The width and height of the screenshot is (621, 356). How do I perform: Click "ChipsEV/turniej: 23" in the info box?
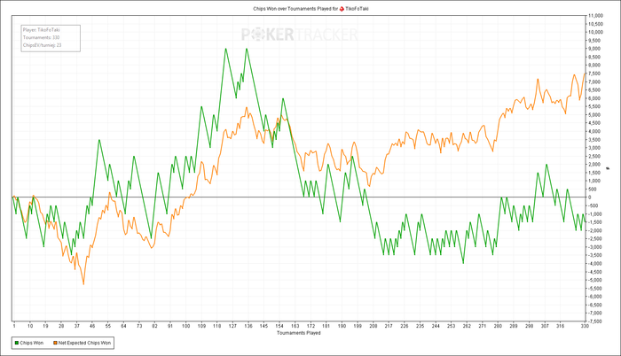click(x=42, y=45)
